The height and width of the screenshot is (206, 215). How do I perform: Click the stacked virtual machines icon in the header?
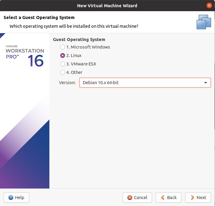tap(204, 22)
